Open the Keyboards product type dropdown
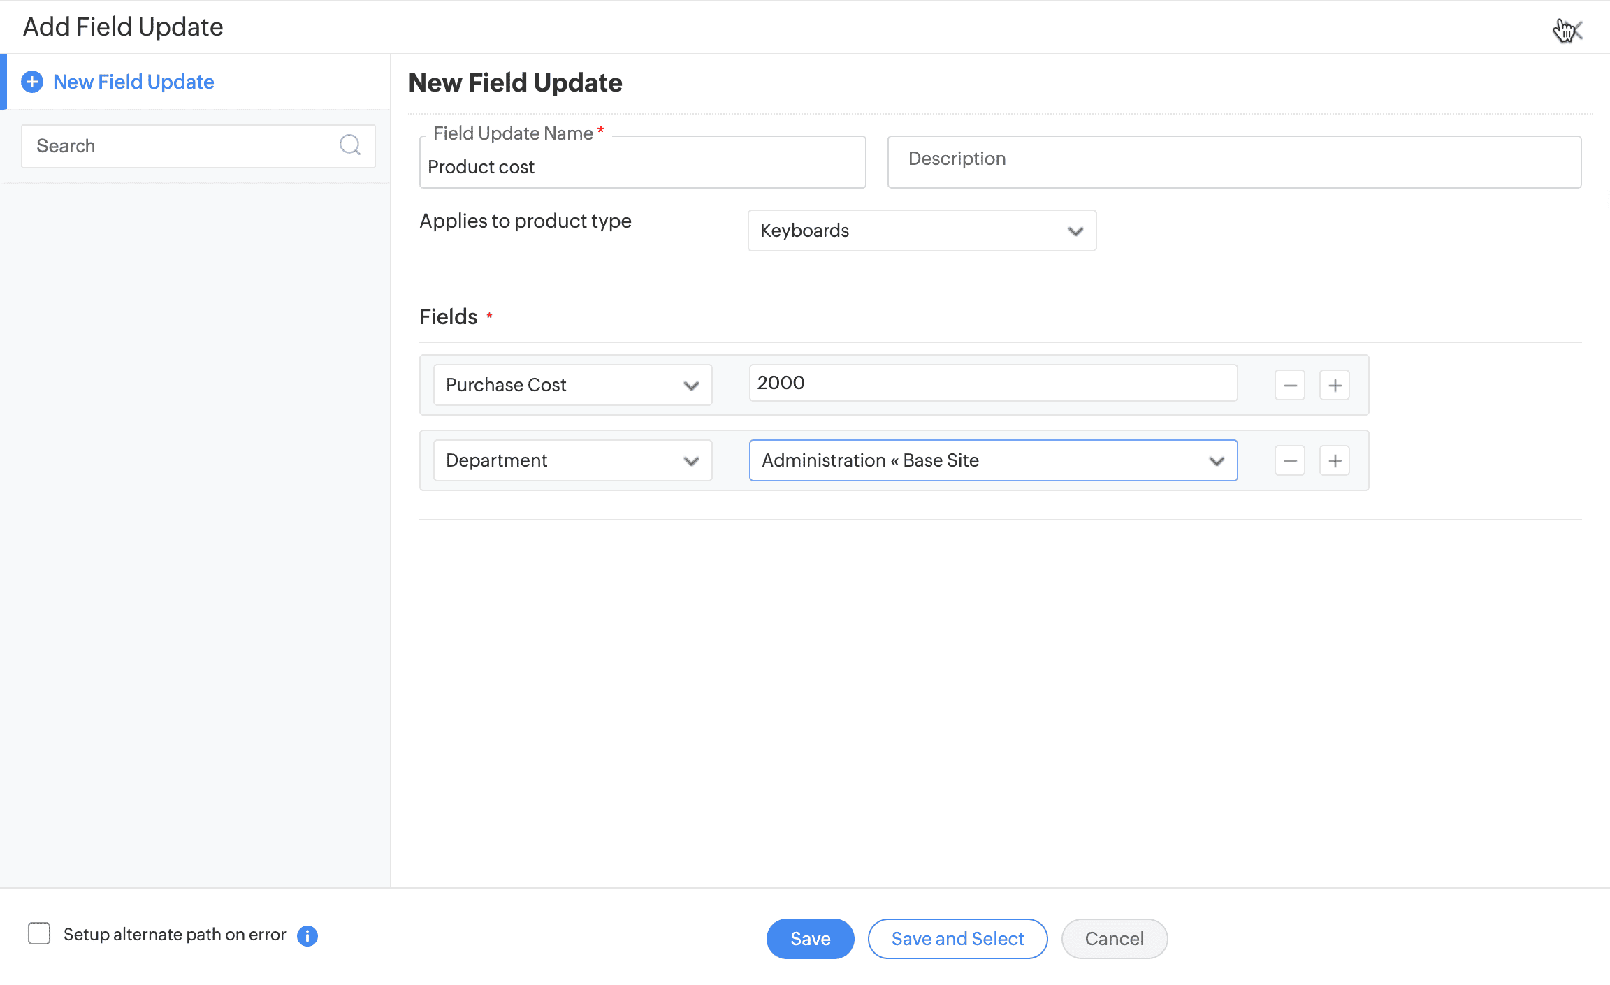 [x=921, y=231]
